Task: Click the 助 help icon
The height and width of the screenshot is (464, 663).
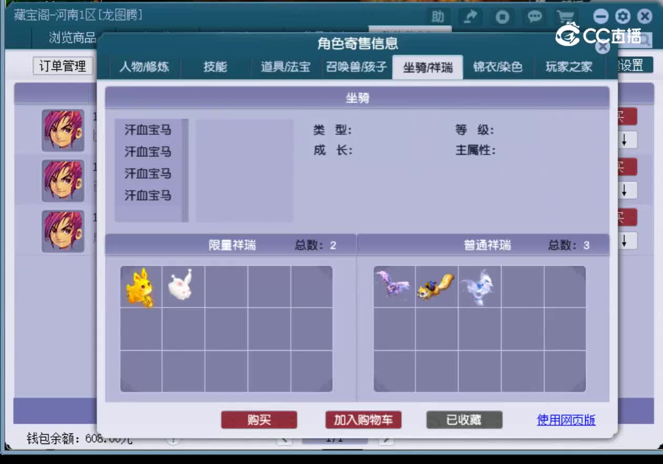Action: [438, 16]
